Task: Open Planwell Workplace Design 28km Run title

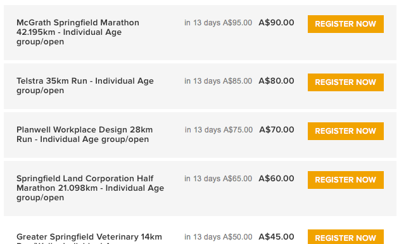Action: [84, 134]
